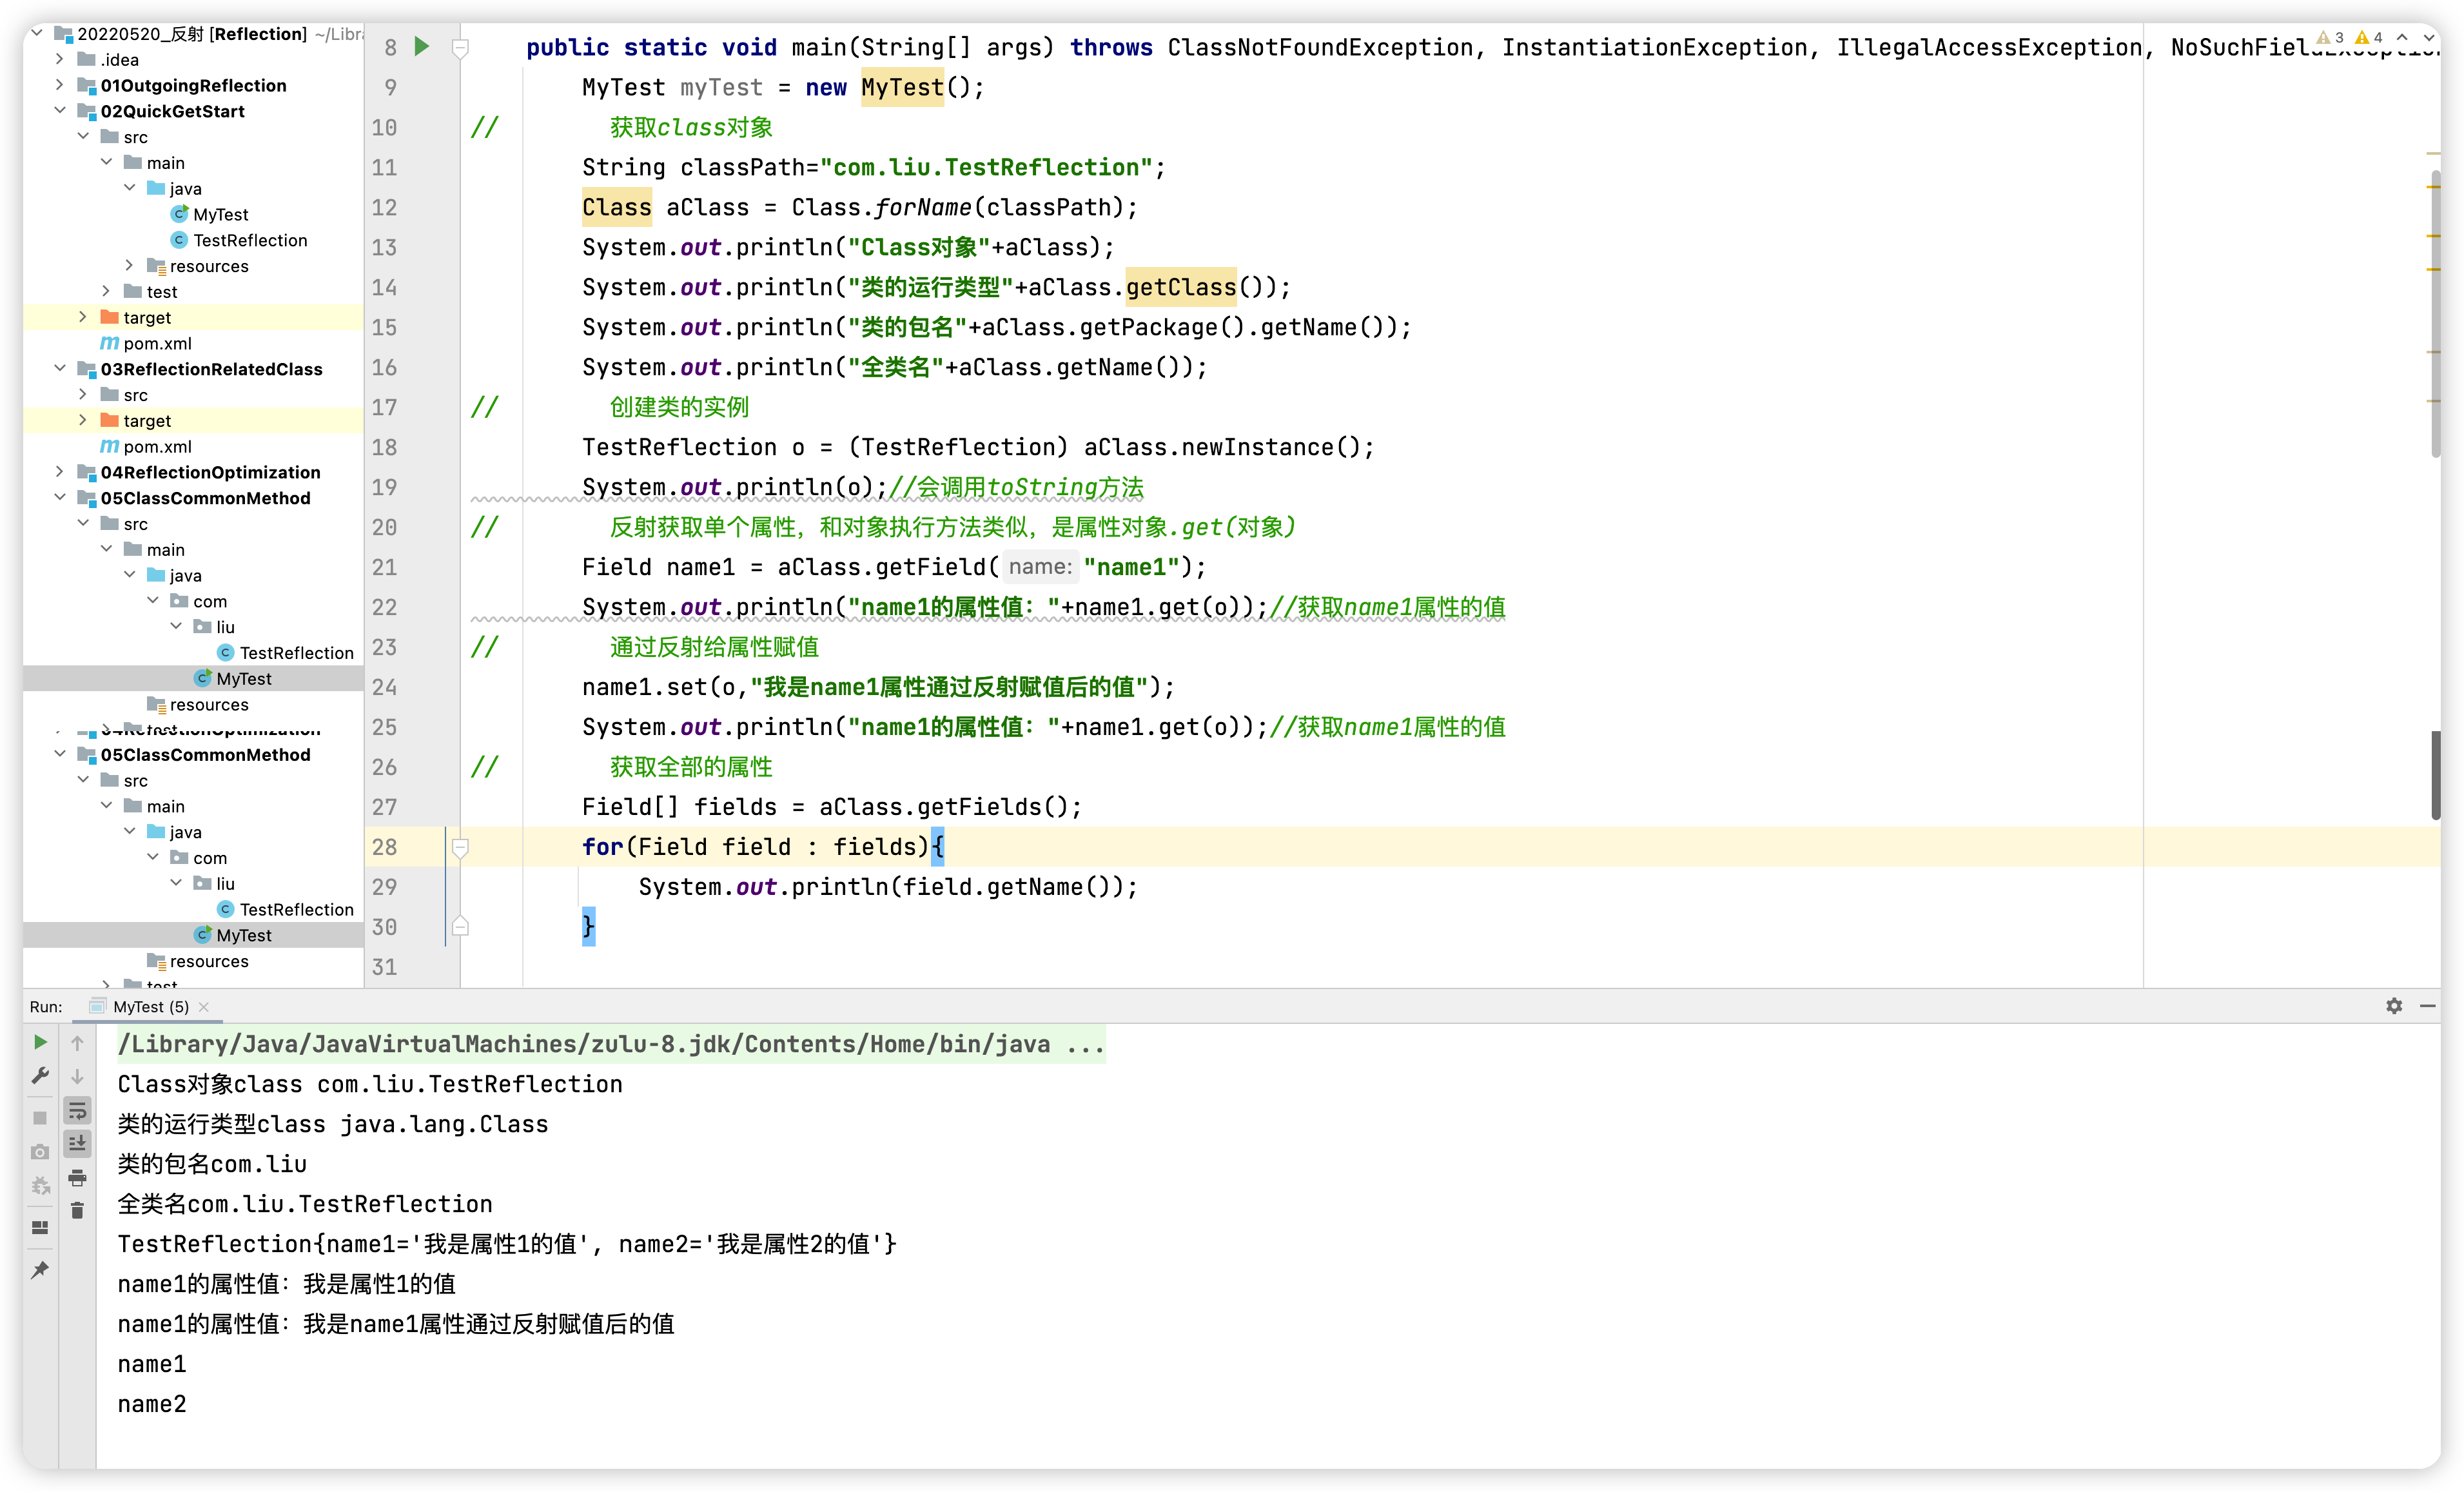The image size is (2464, 1492).
Task: Rerun MyTest with the green Run toolbar button
Action: click(40, 1042)
